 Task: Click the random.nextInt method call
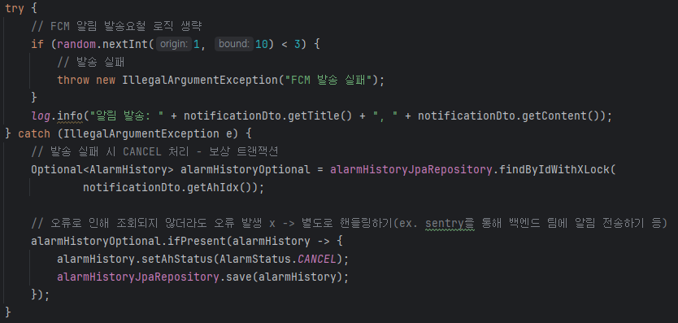(103, 44)
